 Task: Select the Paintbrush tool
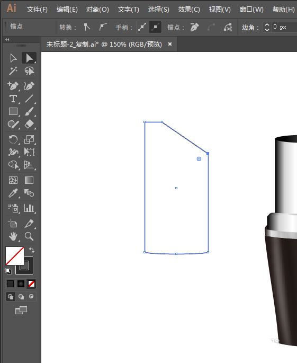pos(29,112)
